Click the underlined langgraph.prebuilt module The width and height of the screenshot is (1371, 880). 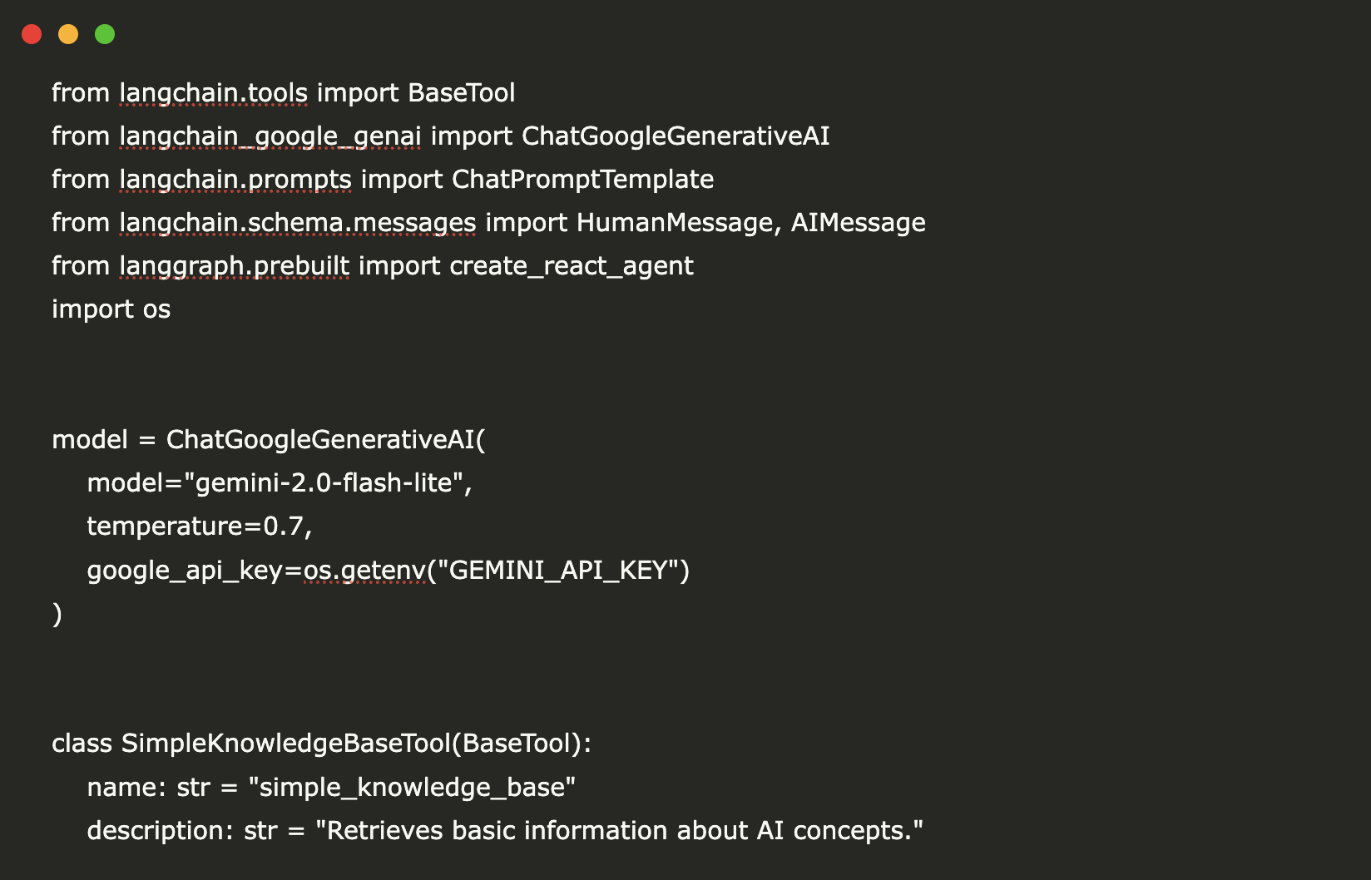234,266
